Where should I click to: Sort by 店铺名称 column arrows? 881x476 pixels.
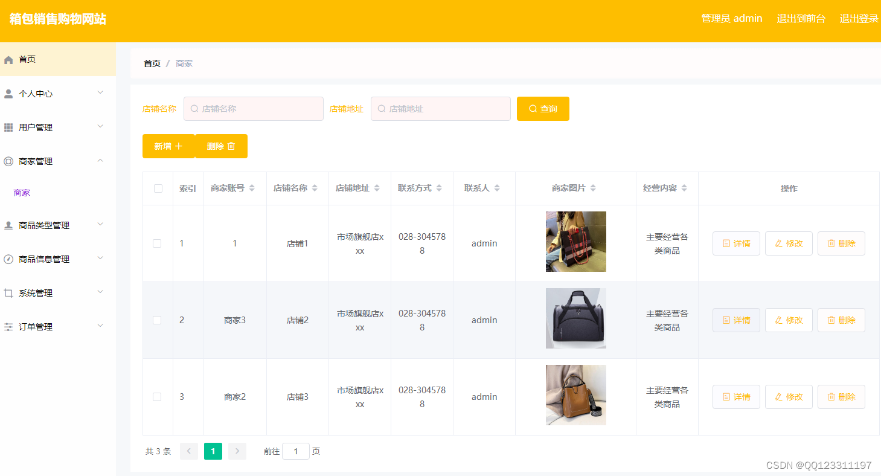315,188
